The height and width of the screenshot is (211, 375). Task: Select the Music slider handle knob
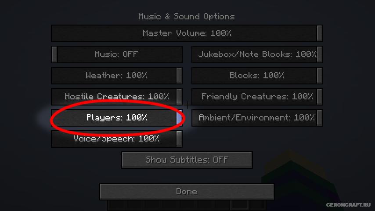[x=54, y=55]
